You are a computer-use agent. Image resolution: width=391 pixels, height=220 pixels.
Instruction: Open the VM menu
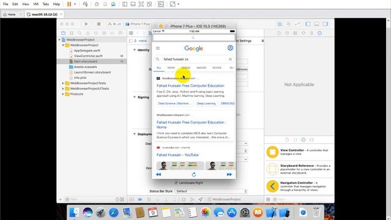point(35,4)
